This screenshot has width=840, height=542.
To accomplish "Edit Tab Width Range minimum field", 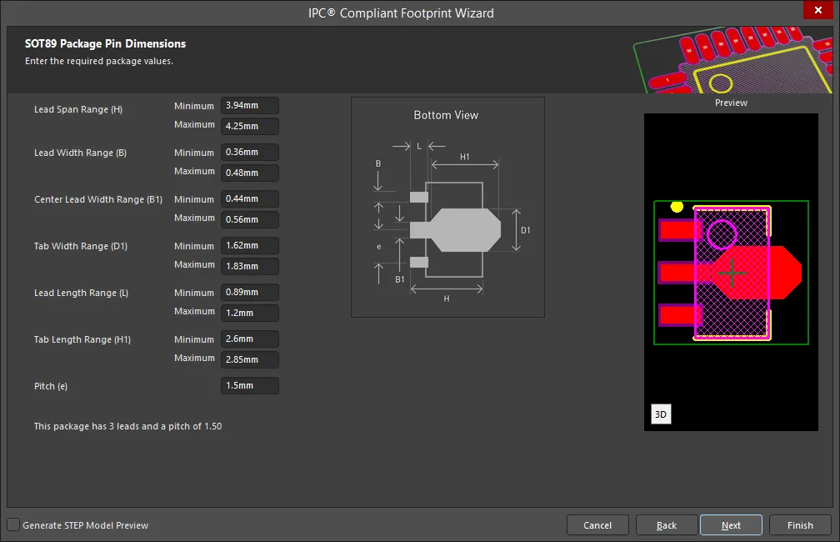I will point(250,245).
